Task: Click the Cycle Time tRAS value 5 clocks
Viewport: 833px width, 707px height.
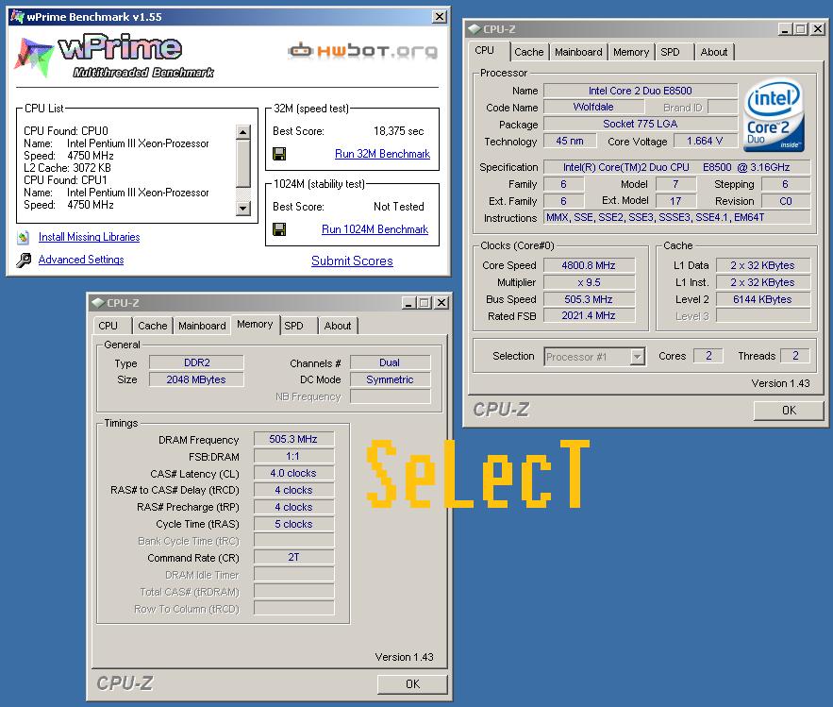Action: (293, 524)
